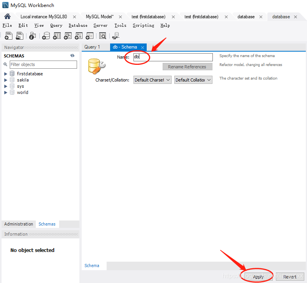Image resolution: width=307 pixels, height=283 pixels.
Task: Open the Scripting menu
Action: click(143, 25)
